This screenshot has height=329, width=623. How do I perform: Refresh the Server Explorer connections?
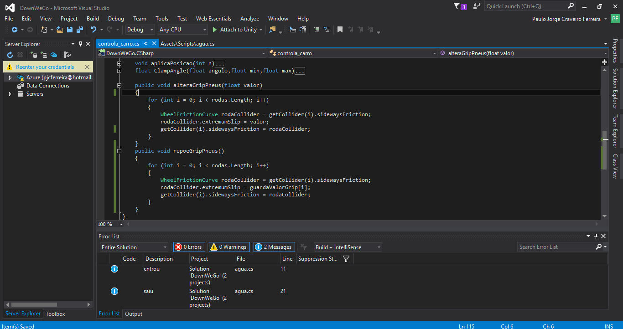tap(10, 55)
